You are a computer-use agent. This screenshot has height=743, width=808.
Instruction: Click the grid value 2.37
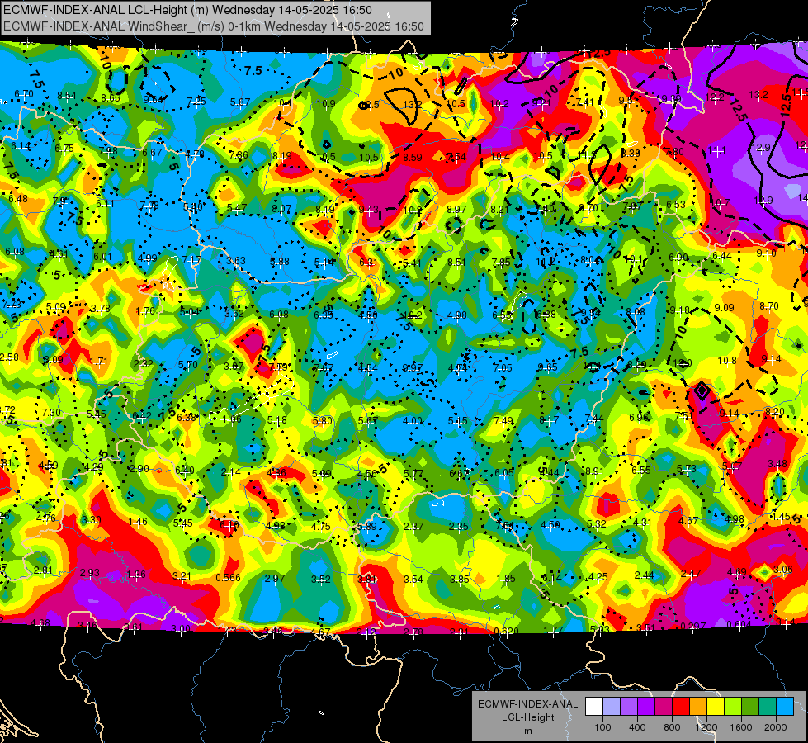(x=413, y=526)
